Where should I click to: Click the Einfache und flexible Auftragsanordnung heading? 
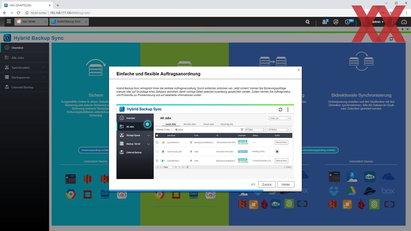pyautogui.click(x=158, y=74)
